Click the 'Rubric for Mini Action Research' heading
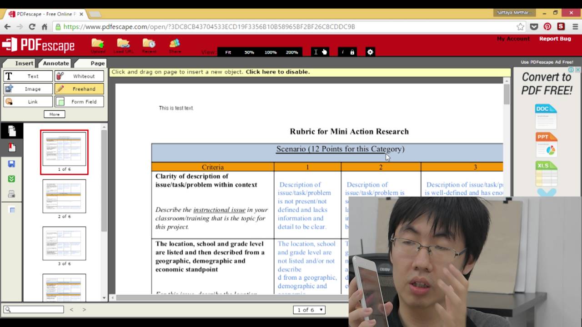The image size is (582, 327). point(349,132)
